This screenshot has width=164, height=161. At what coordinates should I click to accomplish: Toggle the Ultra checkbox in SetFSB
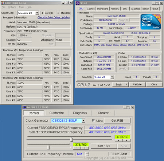[x=93, y=121]
